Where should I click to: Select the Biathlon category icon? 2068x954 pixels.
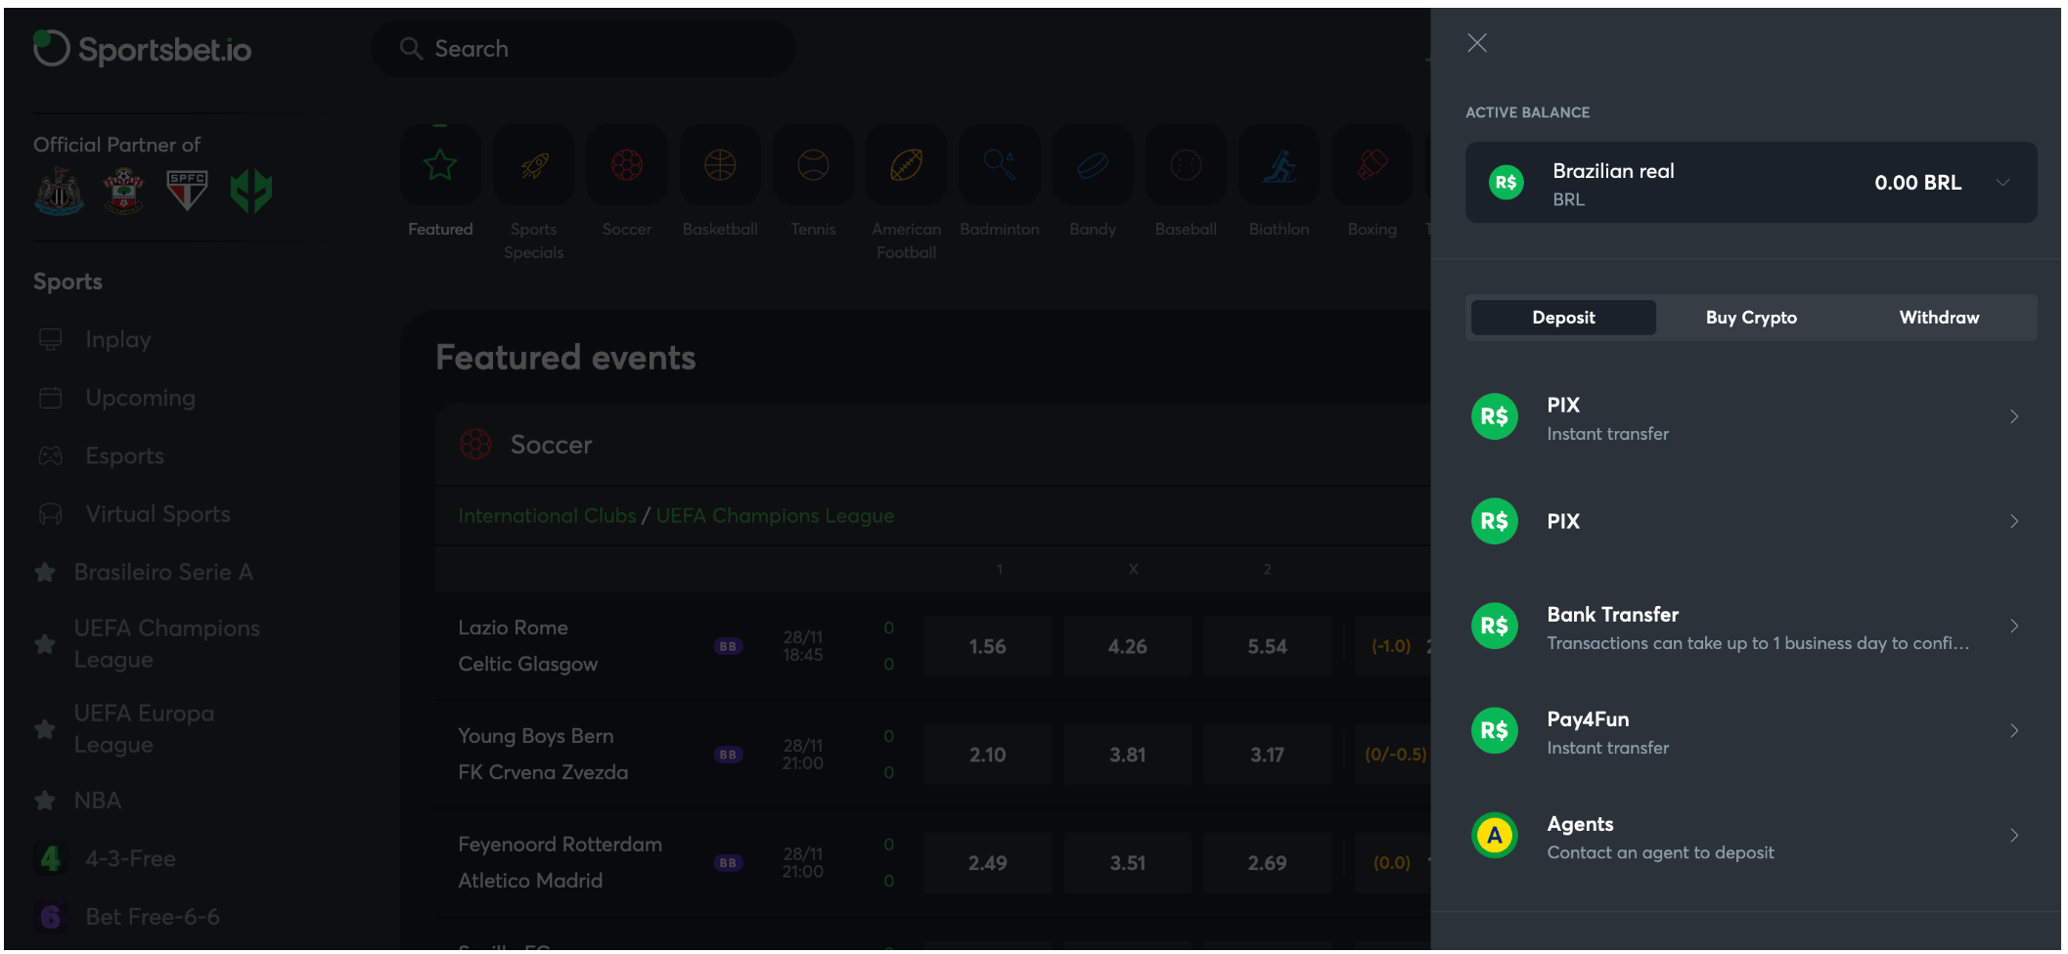pyautogui.click(x=1279, y=166)
